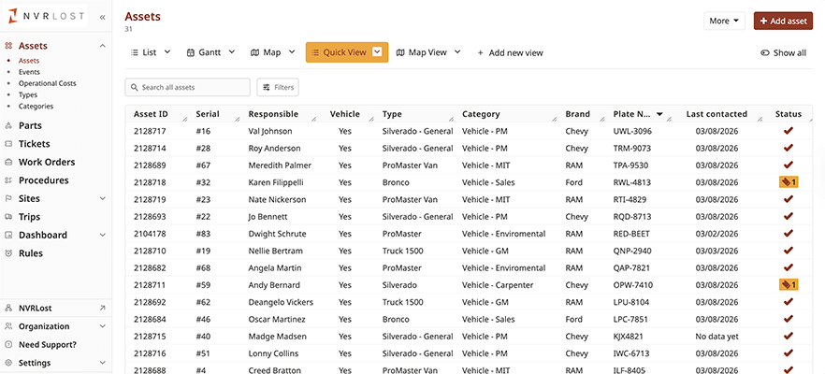825x374 pixels.
Task: Sort by the Plate Number column arrow
Action: pos(660,114)
